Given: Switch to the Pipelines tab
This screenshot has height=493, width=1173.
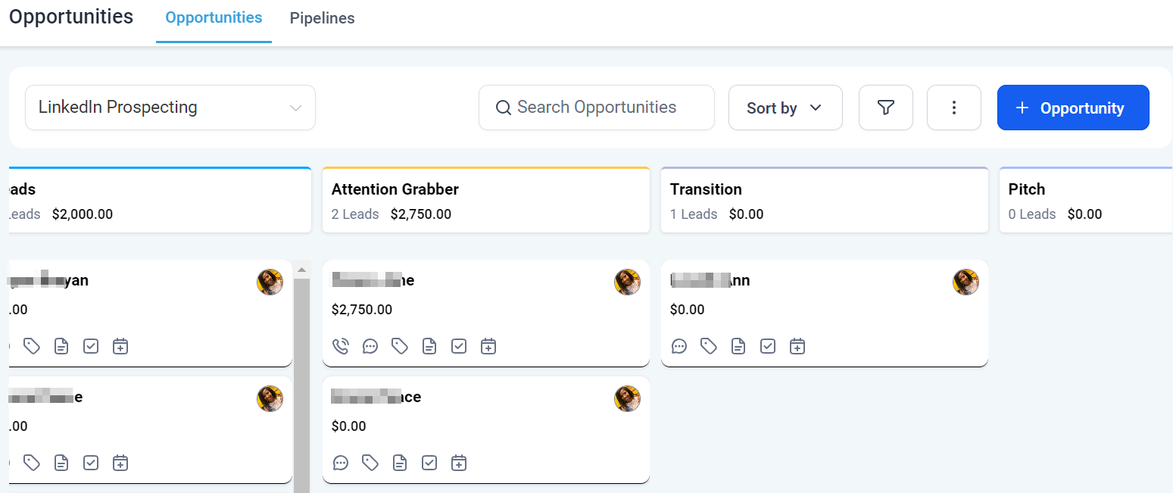Looking at the screenshot, I should point(322,18).
